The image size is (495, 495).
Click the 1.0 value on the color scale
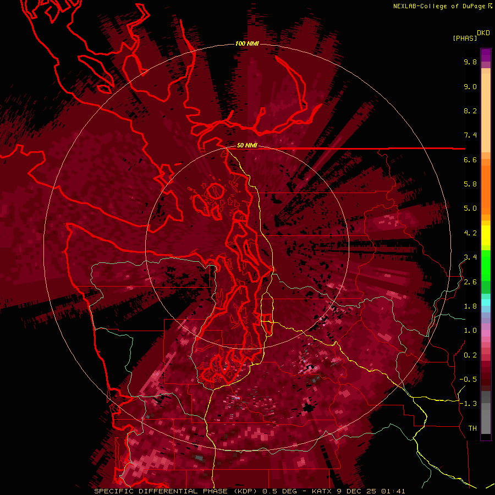tap(470, 331)
